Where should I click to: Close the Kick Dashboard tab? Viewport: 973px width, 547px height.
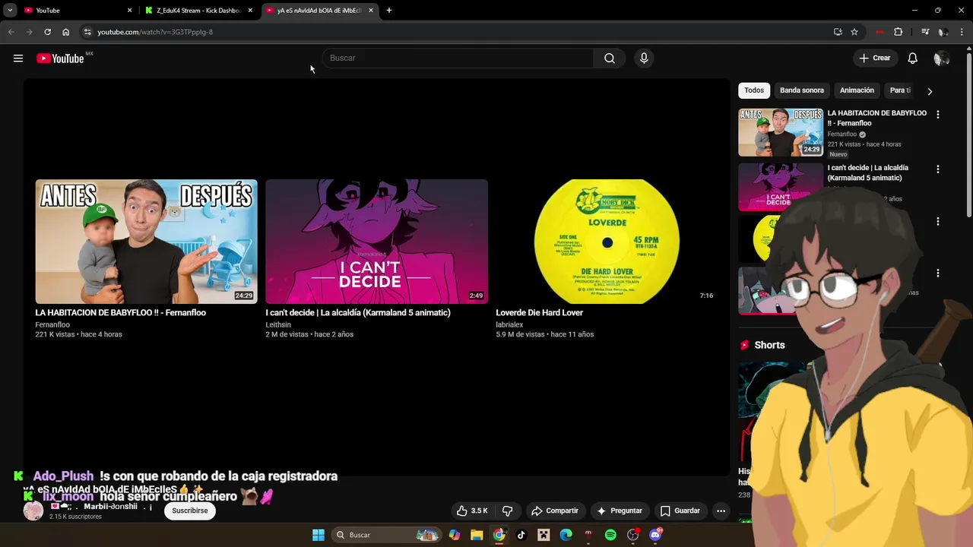pos(250,11)
